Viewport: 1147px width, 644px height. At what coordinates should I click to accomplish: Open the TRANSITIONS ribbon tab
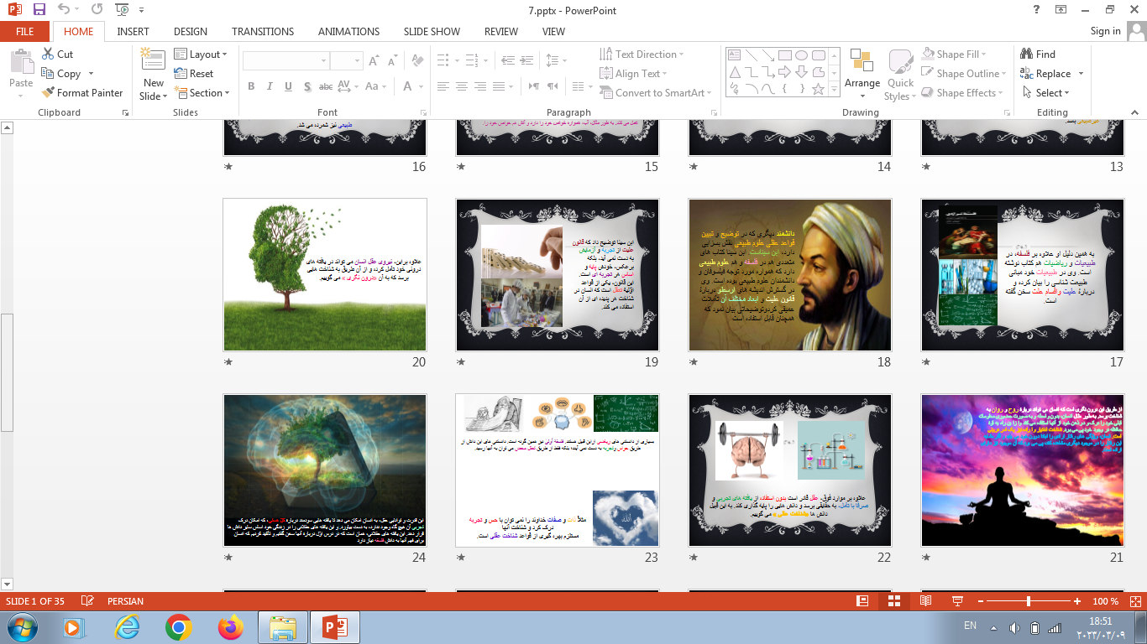[x=263, y=31]
